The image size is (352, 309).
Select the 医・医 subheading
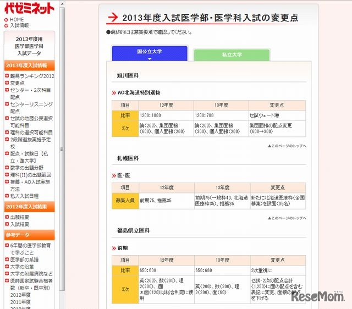point(124,175)
